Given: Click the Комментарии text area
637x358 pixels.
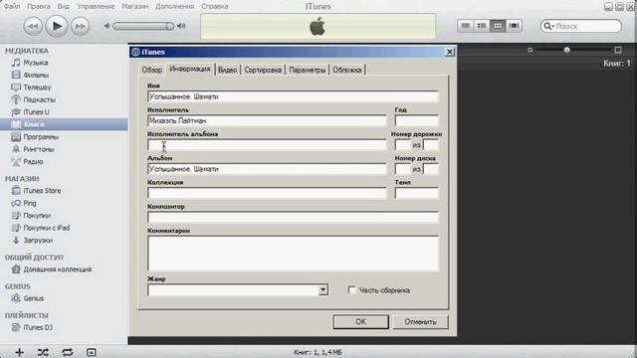Looking at the screenshot, I should click(293, 254).
